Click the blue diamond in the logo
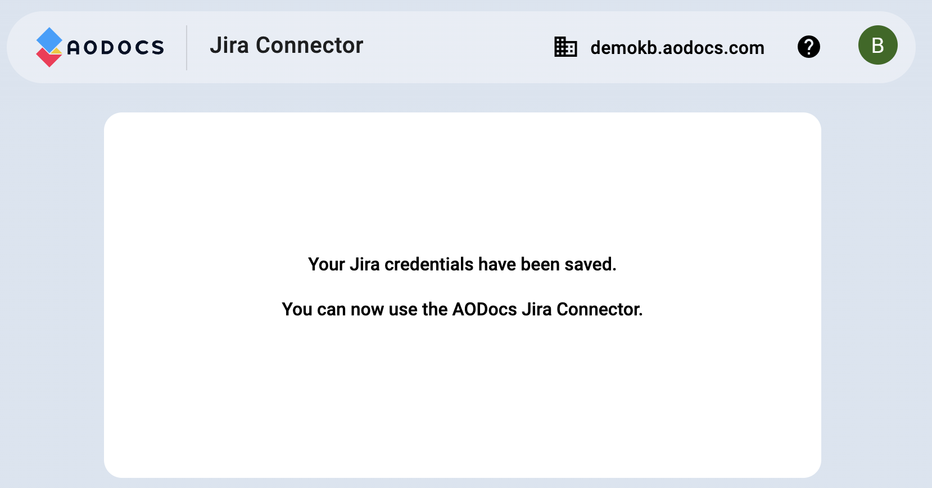The image size is (932, 488). pyautogui.click(x=49, y=39)
